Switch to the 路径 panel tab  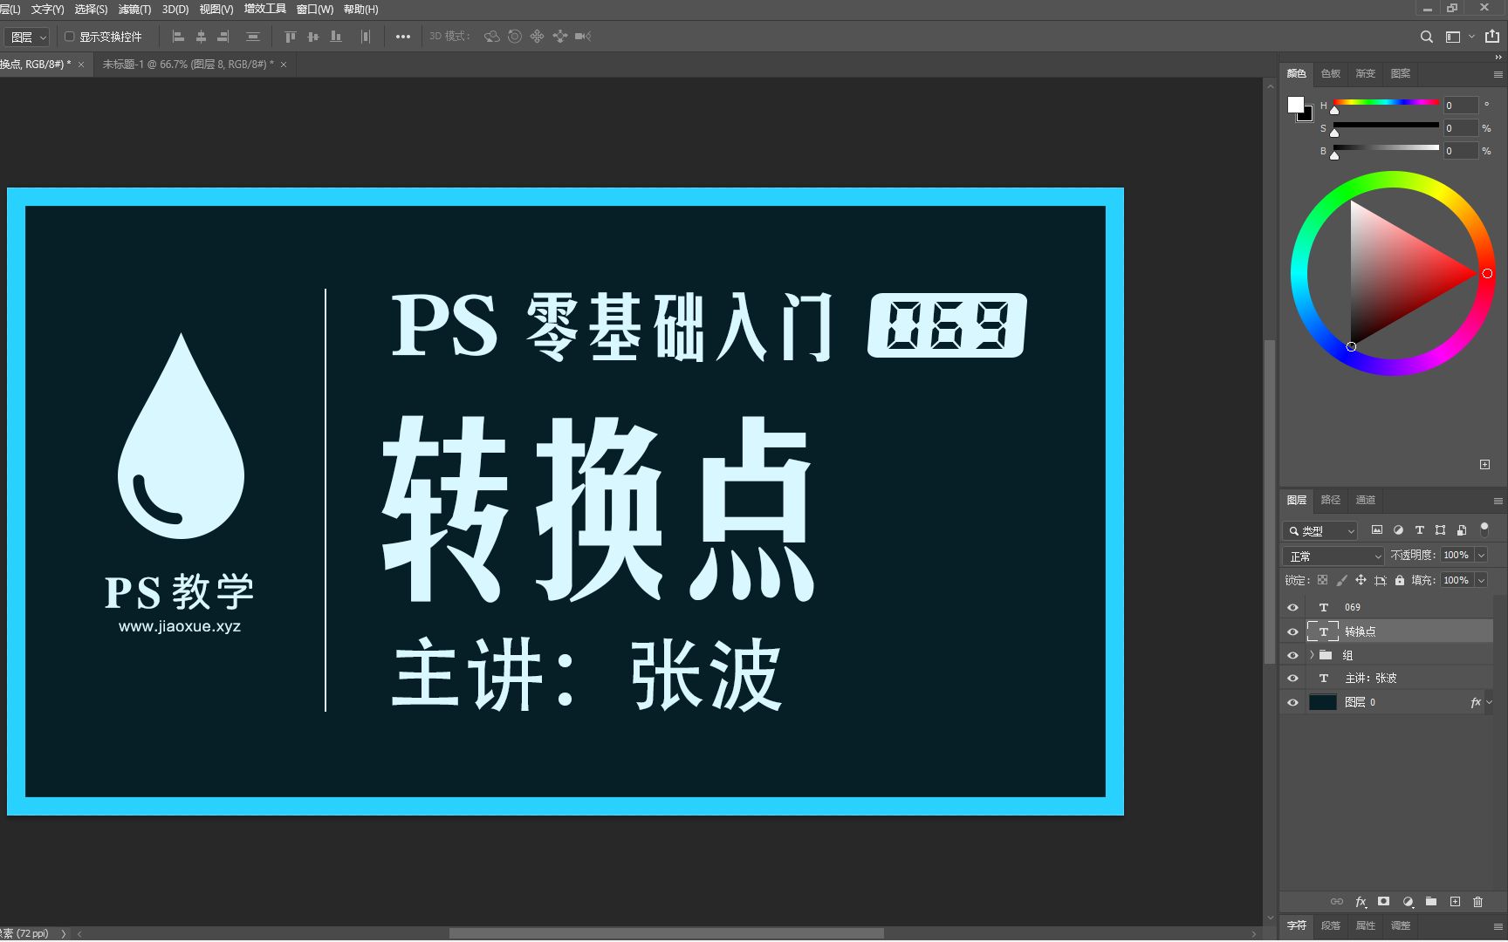pyautogui.click(x=1330, y=500)
